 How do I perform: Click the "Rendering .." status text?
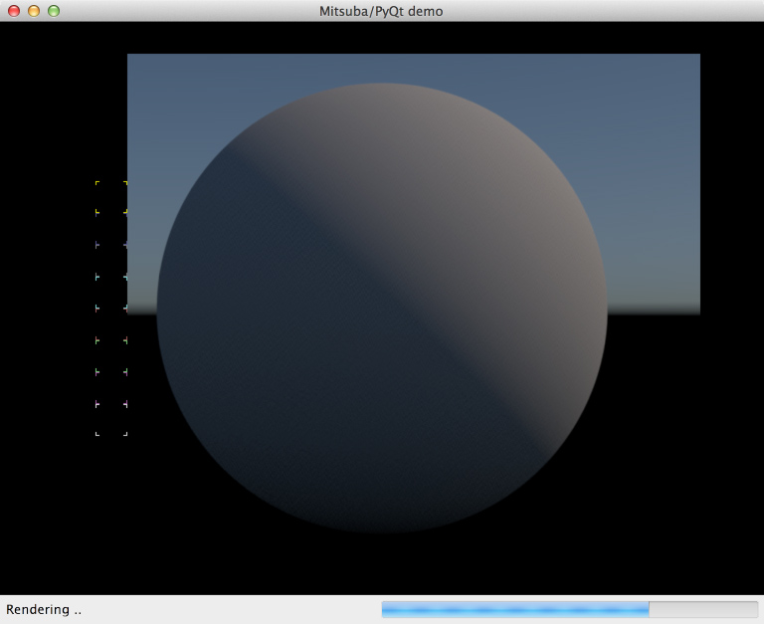tap(44, 609)
